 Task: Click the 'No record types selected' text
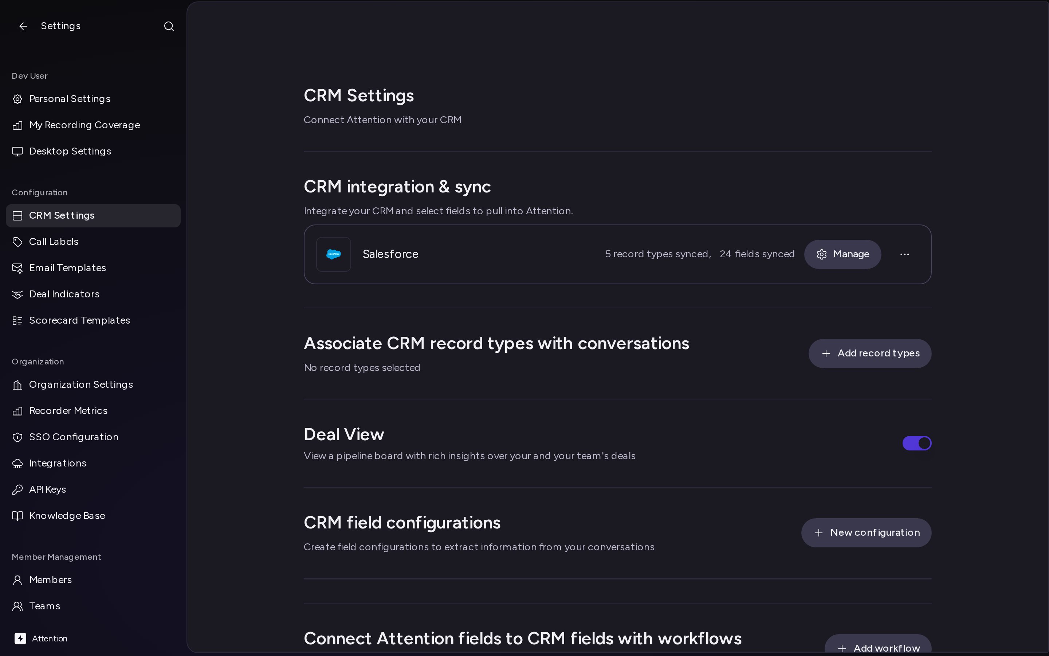point(362,368)
